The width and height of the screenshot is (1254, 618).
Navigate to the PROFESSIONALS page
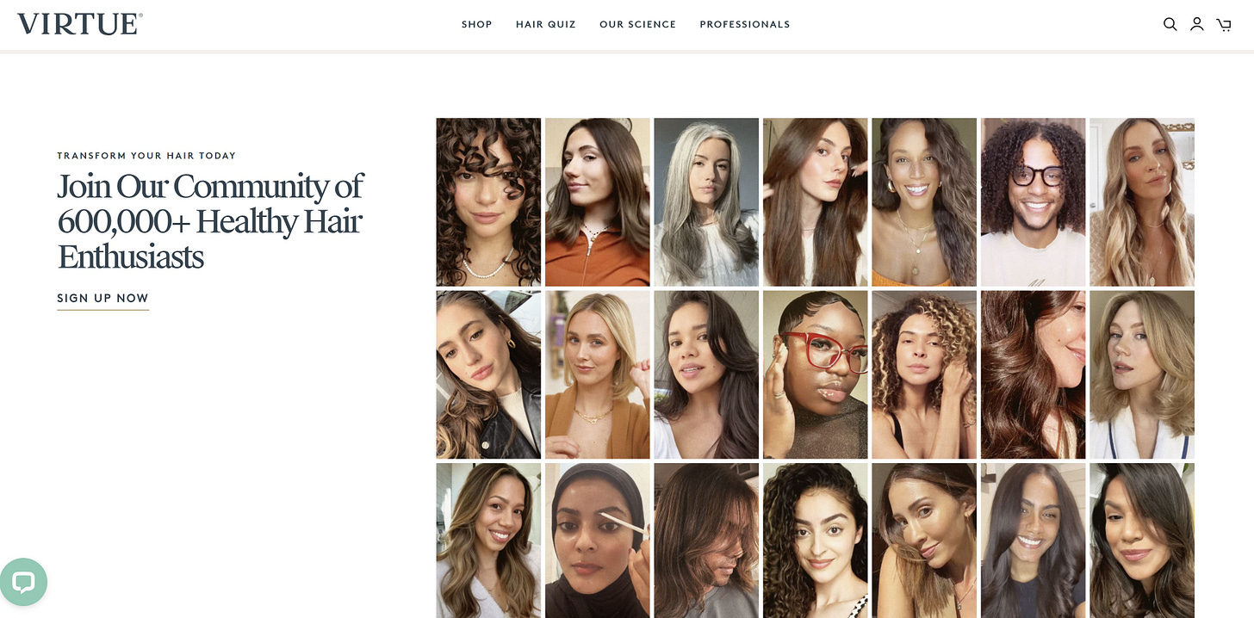pos(744,24)
